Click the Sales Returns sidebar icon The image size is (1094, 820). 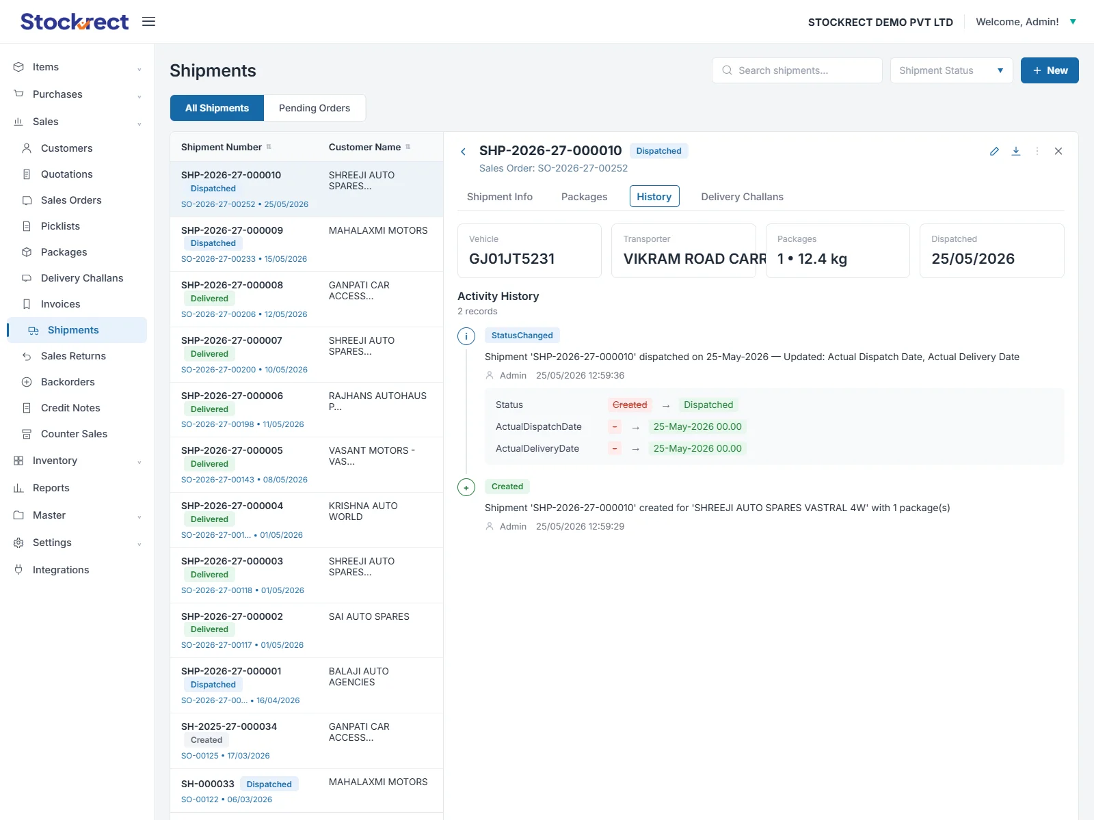[x=27, y=356]
